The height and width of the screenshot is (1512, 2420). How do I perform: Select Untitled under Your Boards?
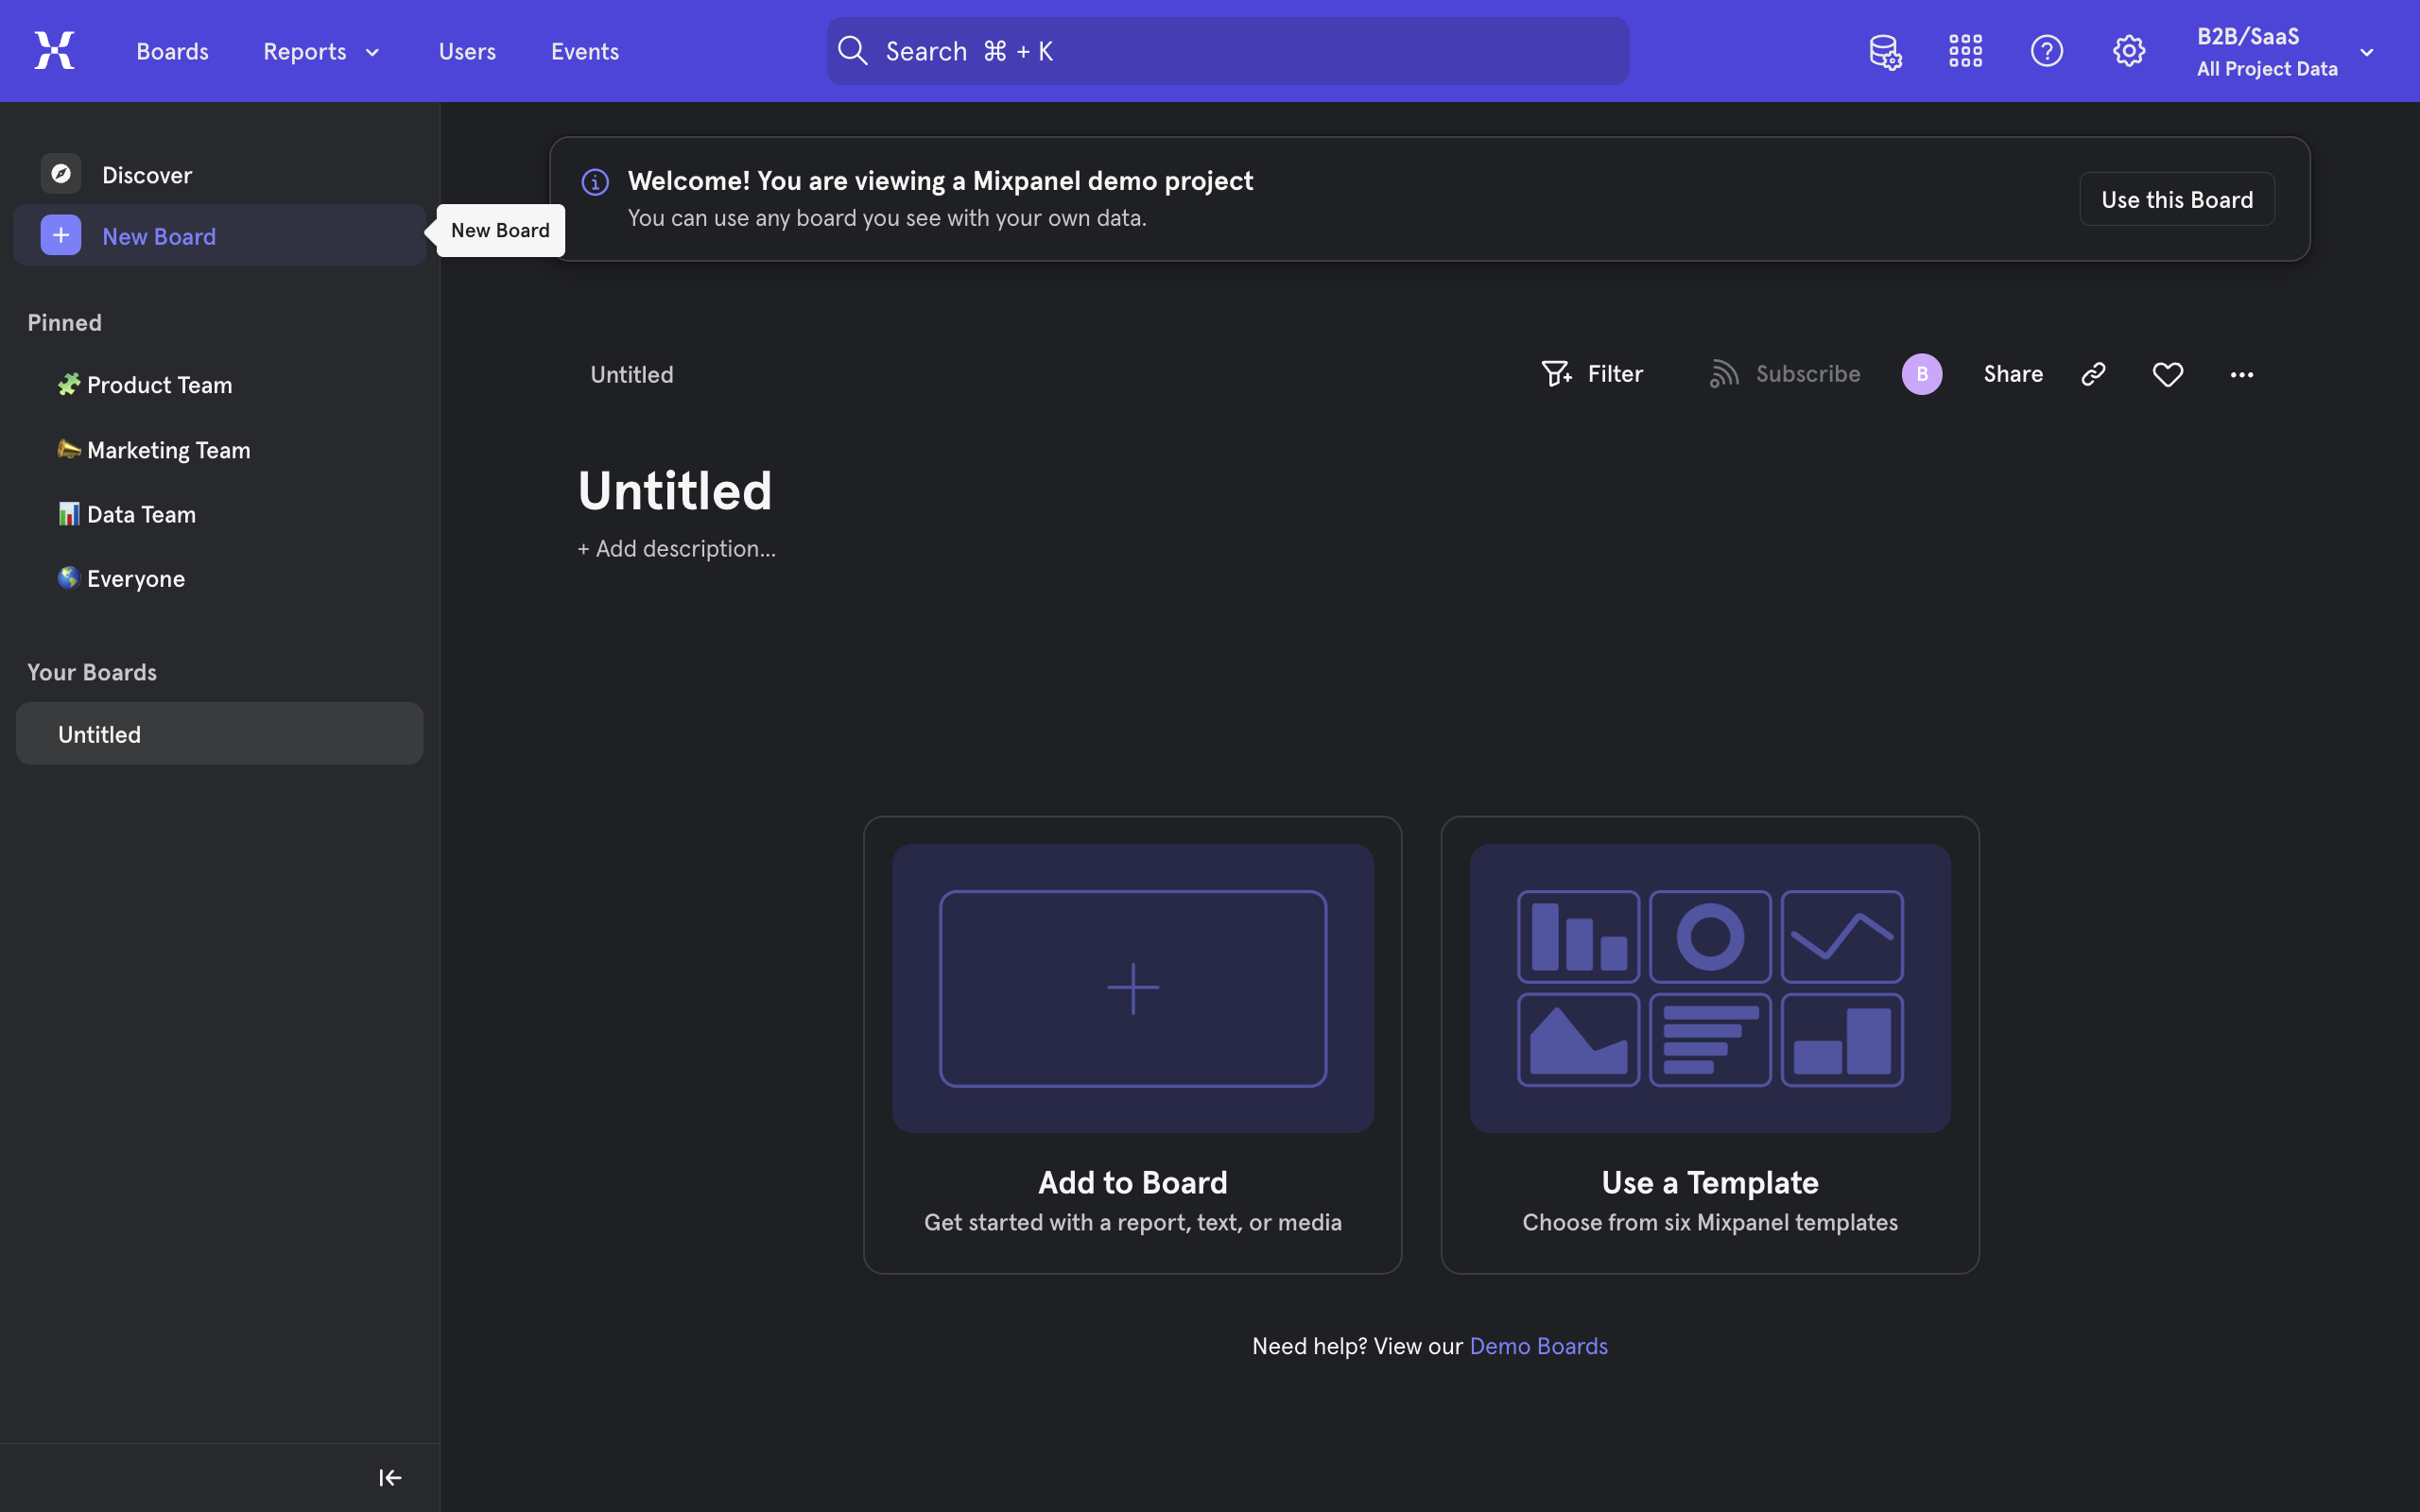(x=219, y=733)
